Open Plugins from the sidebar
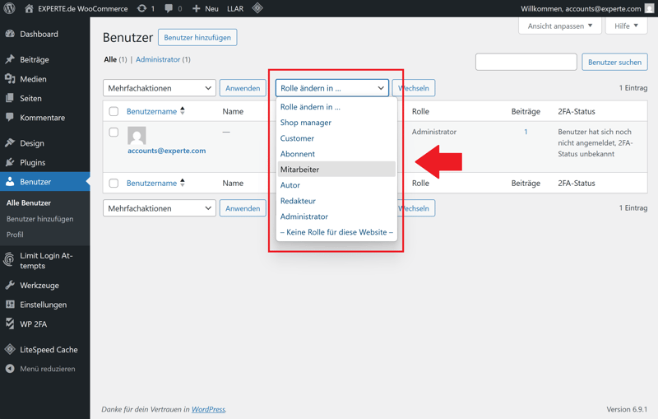 [x=32, y=162]
